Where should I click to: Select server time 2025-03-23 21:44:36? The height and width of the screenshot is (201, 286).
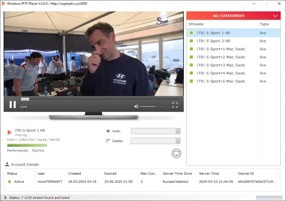pos(216,182)
